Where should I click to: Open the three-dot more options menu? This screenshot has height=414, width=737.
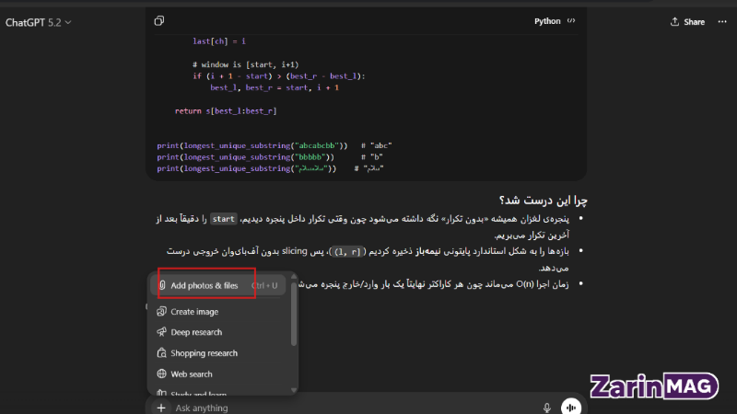(x=722, y=22)
